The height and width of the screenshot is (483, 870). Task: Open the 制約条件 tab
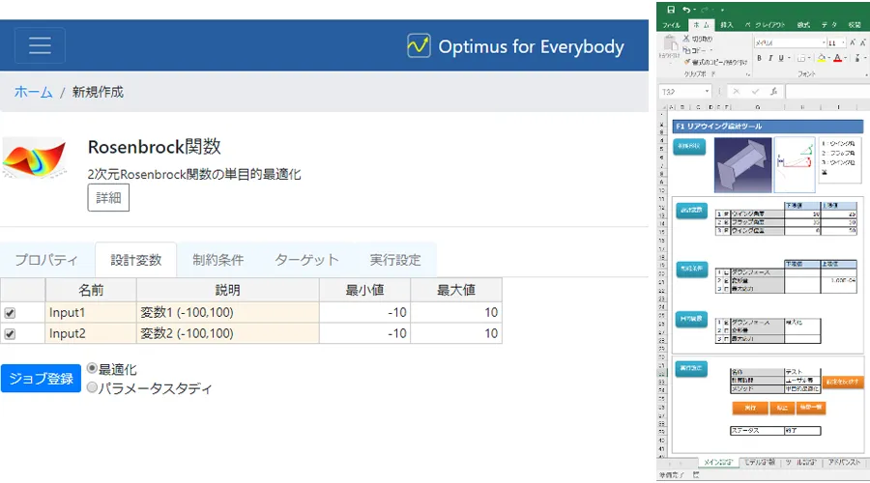tap(218, 260)
